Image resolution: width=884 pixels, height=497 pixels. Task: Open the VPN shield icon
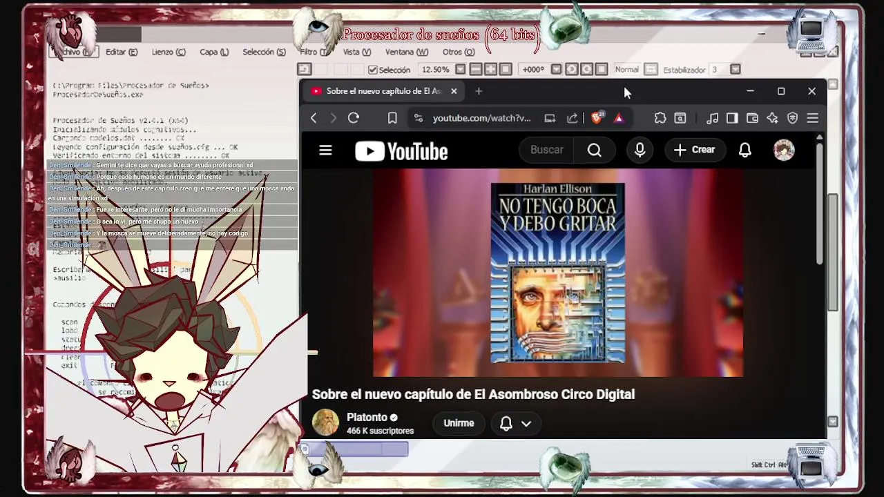pos(792,118)
